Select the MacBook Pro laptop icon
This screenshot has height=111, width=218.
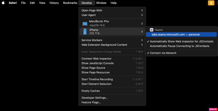pyautogui.click(x=85, y=23)
